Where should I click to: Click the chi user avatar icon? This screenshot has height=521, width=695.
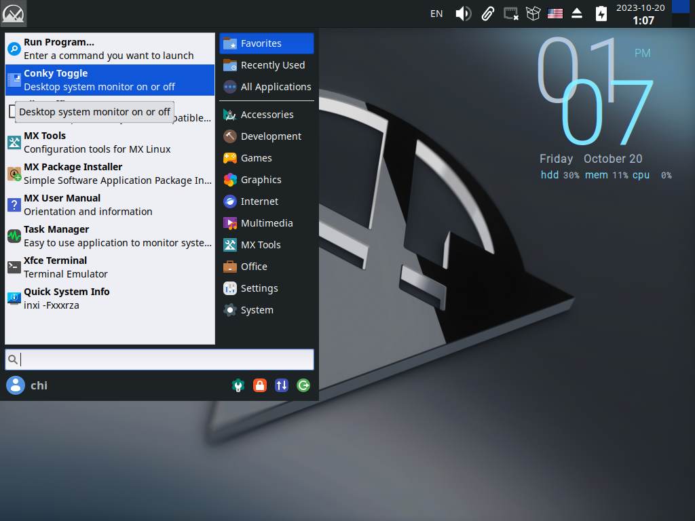pos(16,385)
